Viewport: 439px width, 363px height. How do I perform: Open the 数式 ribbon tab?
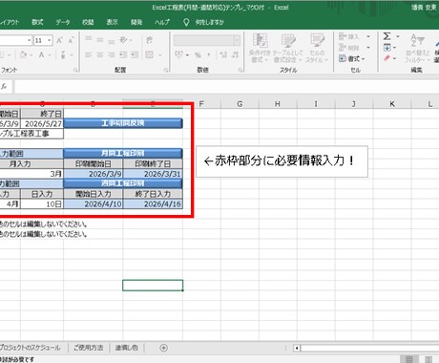[x=37, y=22]
